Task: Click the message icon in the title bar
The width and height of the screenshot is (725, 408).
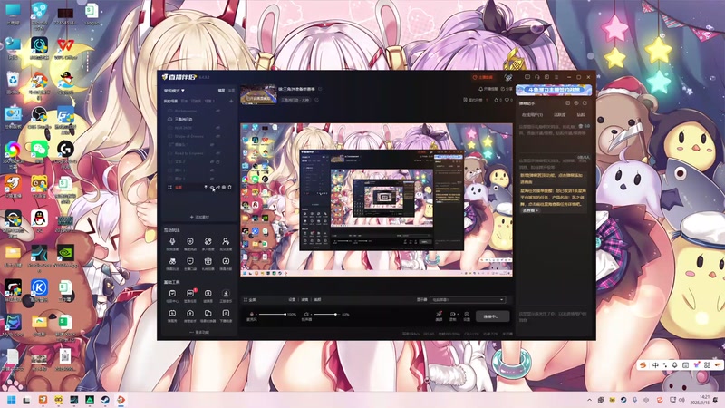Action: pyautogui.click(x=527, y=77)
